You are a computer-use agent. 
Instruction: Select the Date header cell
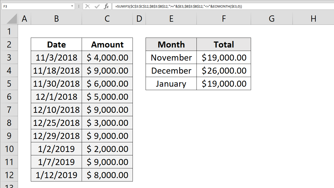tap(56, 44)
